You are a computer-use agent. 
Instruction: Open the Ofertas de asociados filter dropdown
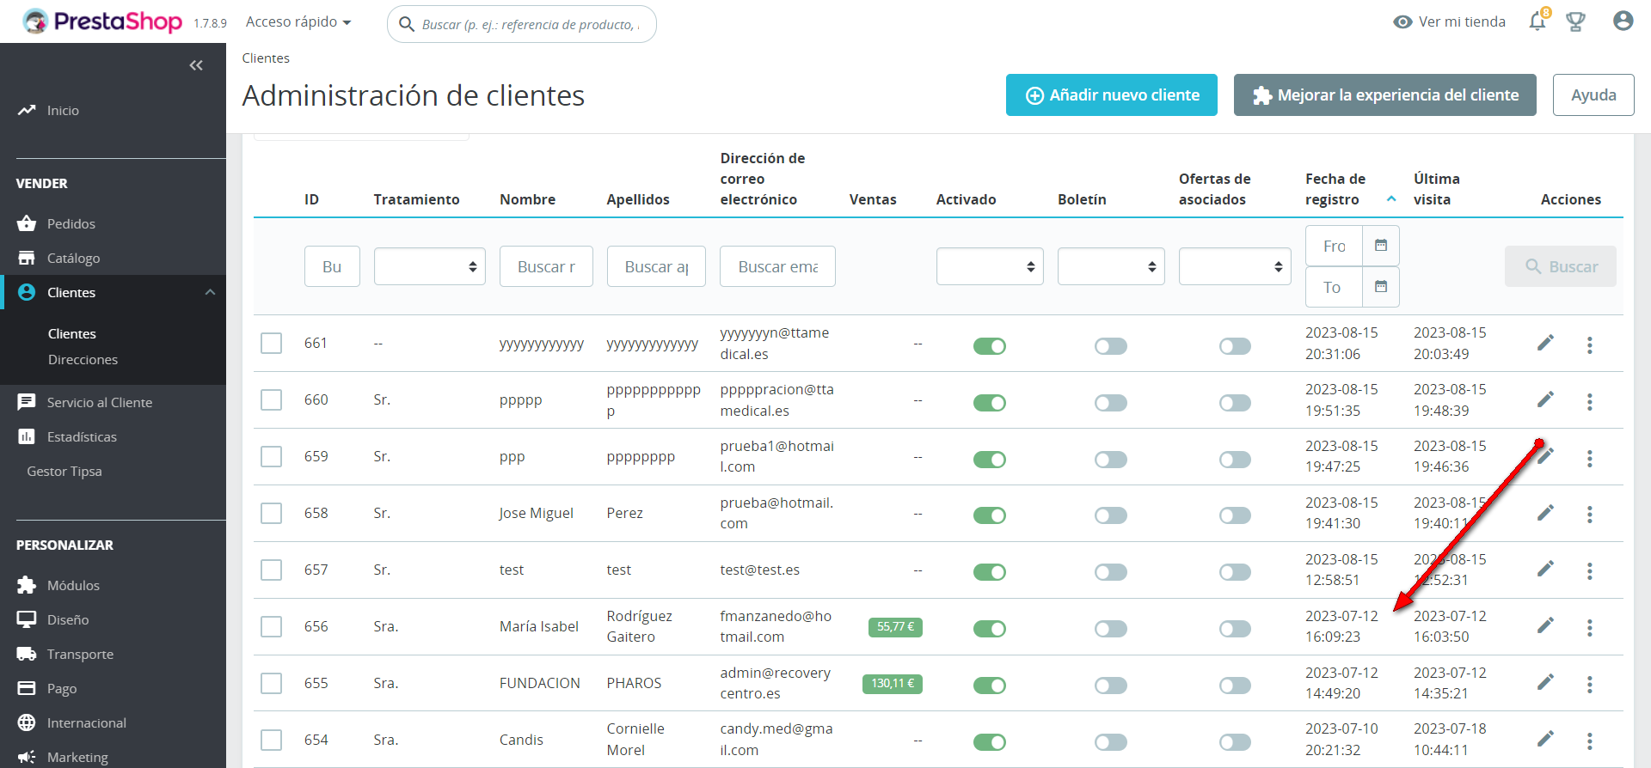pos(1235,266)
